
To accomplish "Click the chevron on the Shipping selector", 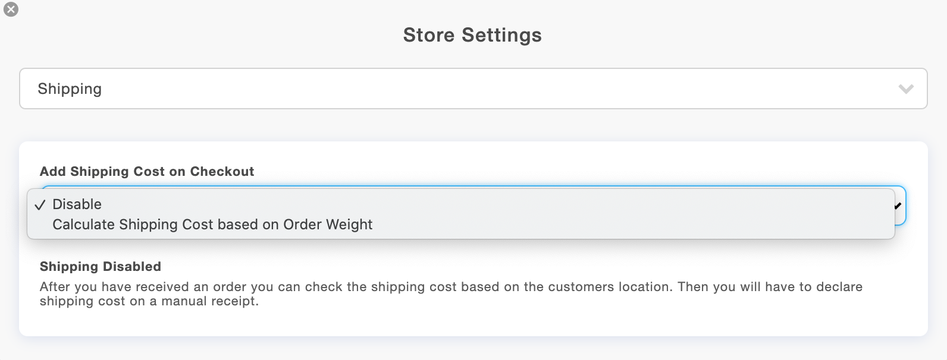I will [x=906, y=89].
